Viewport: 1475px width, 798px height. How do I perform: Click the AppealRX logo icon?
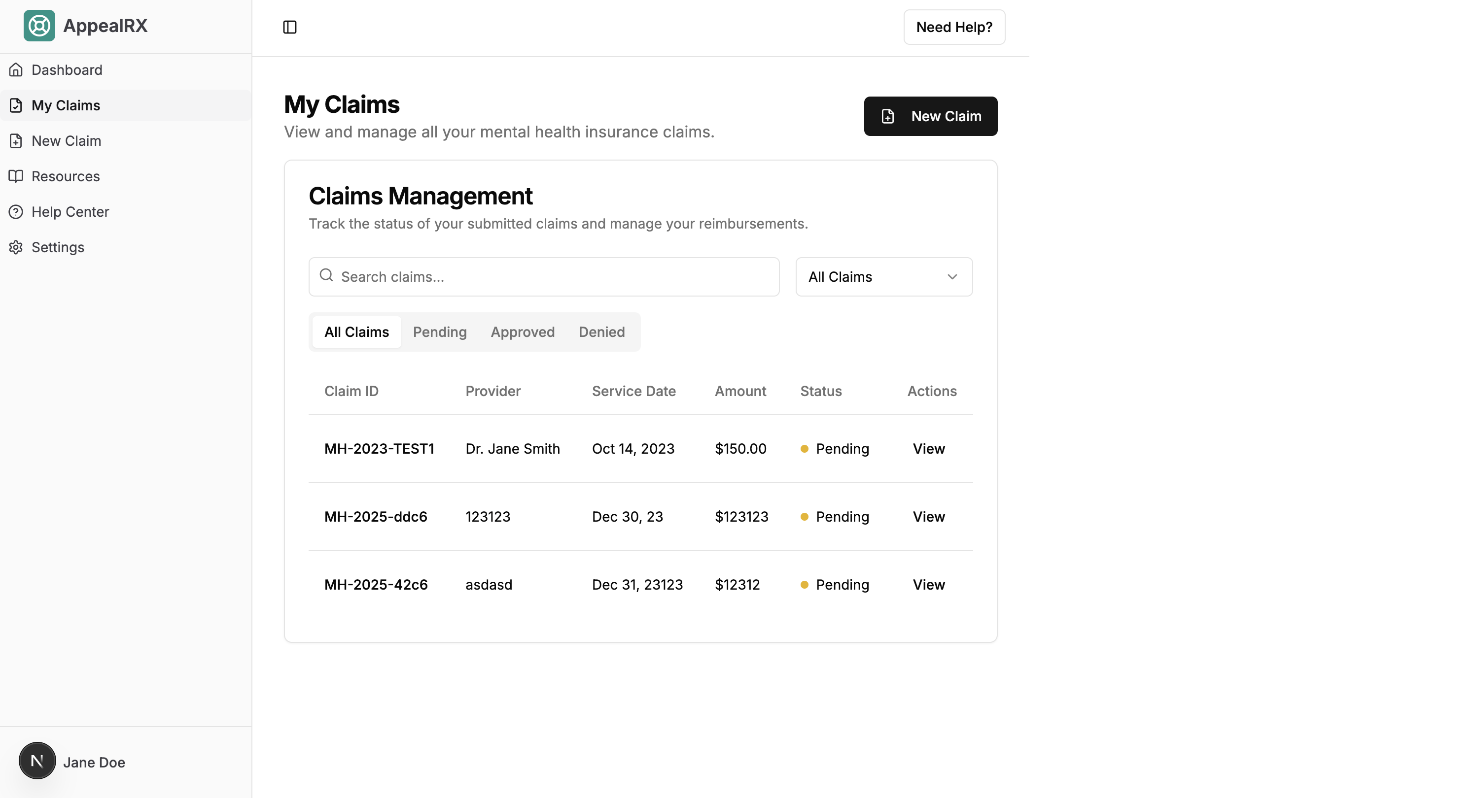39,26
